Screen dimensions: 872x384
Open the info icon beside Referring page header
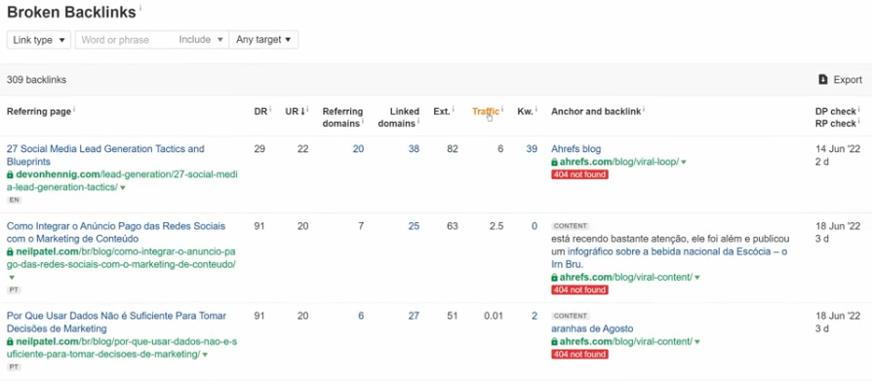[x=74, y=109]
